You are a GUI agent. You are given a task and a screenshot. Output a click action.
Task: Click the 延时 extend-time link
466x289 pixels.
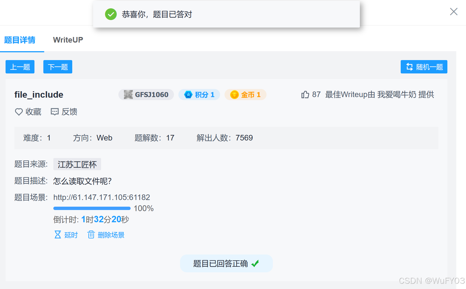click(71, 235)
